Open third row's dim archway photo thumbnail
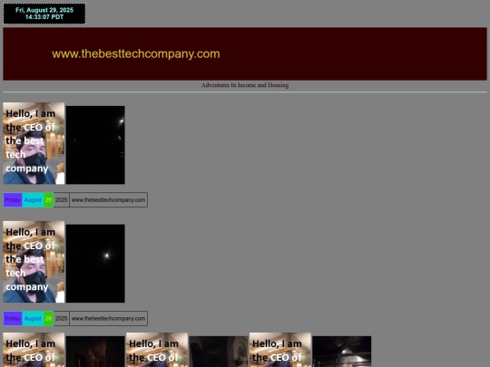490x367 pixels. pyautogui.click(x=219, y=352)
